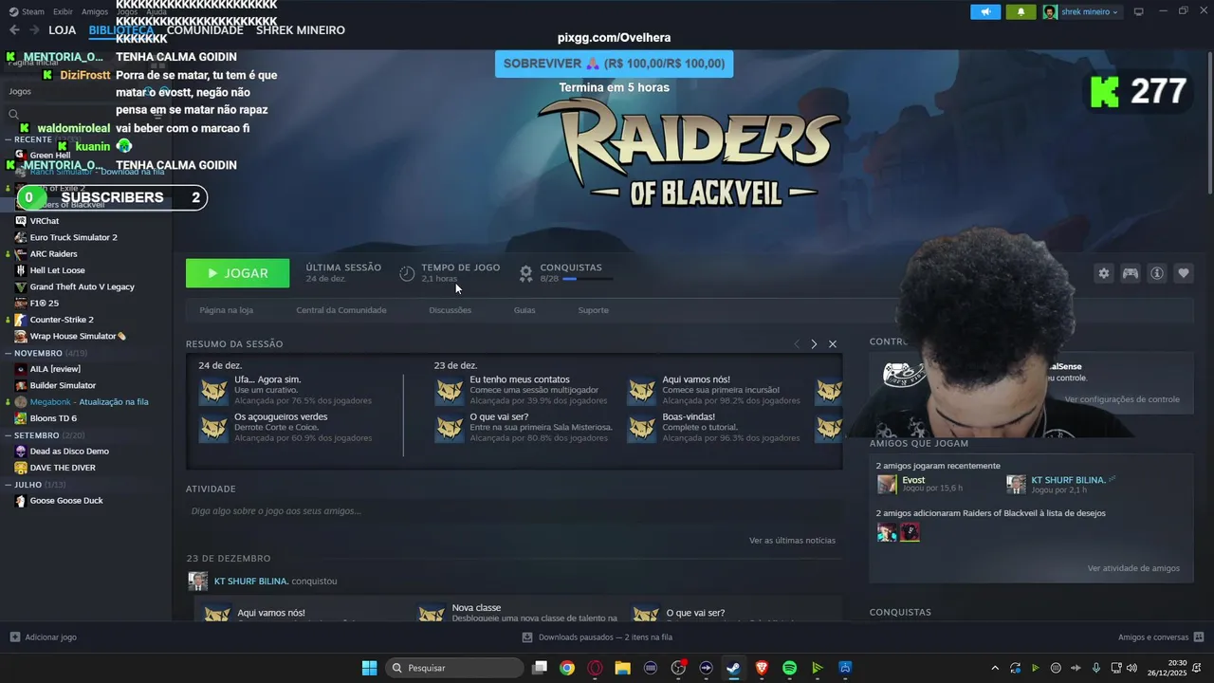1214x683 pixels.
Task: Open controller layout gamepad icon
Action: pyautogui.click(x=1131, y=273)
